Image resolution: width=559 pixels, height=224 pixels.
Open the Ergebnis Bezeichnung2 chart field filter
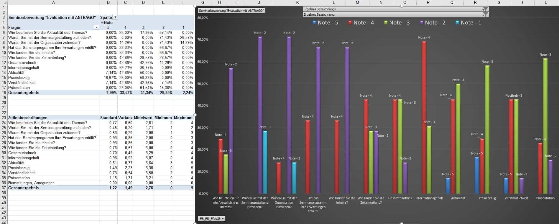(485, 9)
